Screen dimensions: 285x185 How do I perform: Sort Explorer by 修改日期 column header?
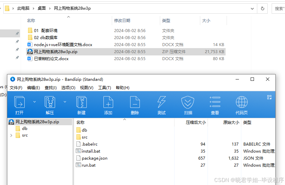click(x=136, y=21)
